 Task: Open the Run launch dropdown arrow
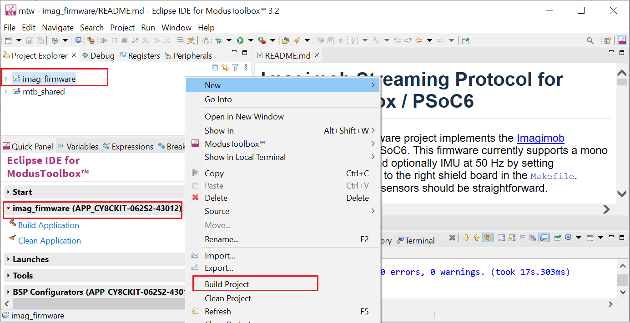(x=251, y=40)
